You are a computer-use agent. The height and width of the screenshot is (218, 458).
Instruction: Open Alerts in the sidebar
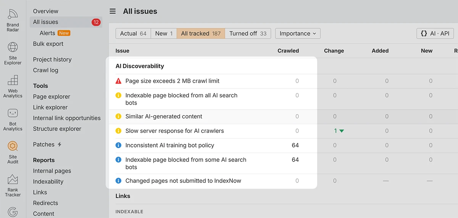click(47, 33)
